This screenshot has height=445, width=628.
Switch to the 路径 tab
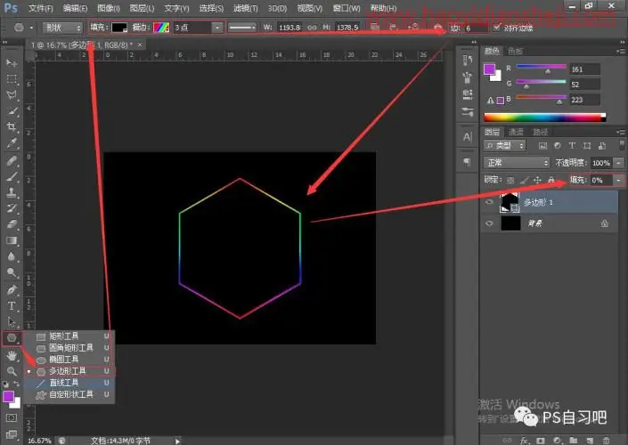pyautogui.click(x=541, y=132)
